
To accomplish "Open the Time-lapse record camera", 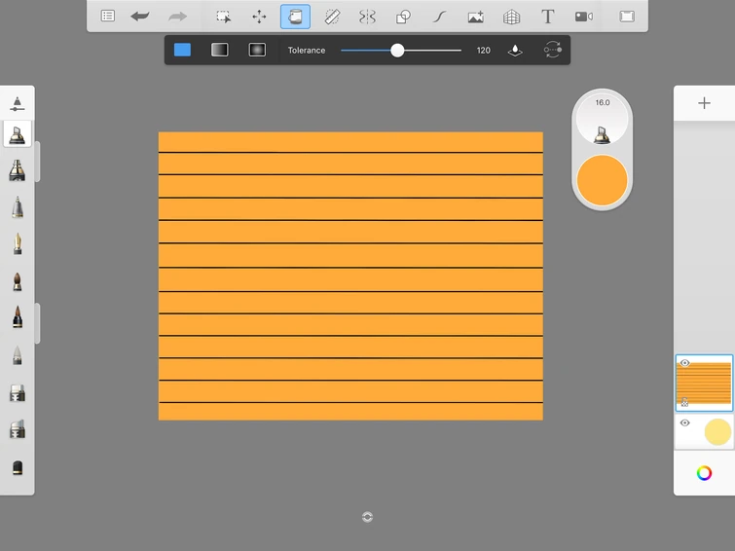I will point(584,17).
